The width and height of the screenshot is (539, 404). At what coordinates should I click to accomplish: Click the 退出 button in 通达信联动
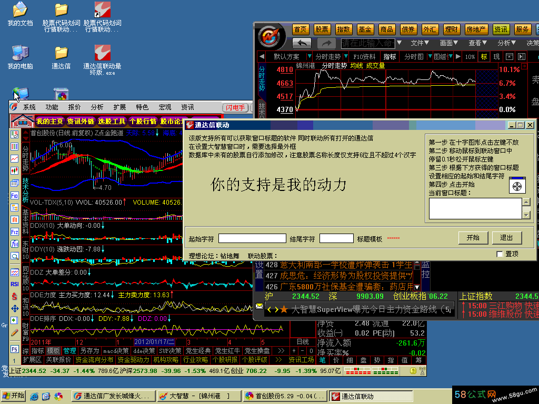(507, 238)
